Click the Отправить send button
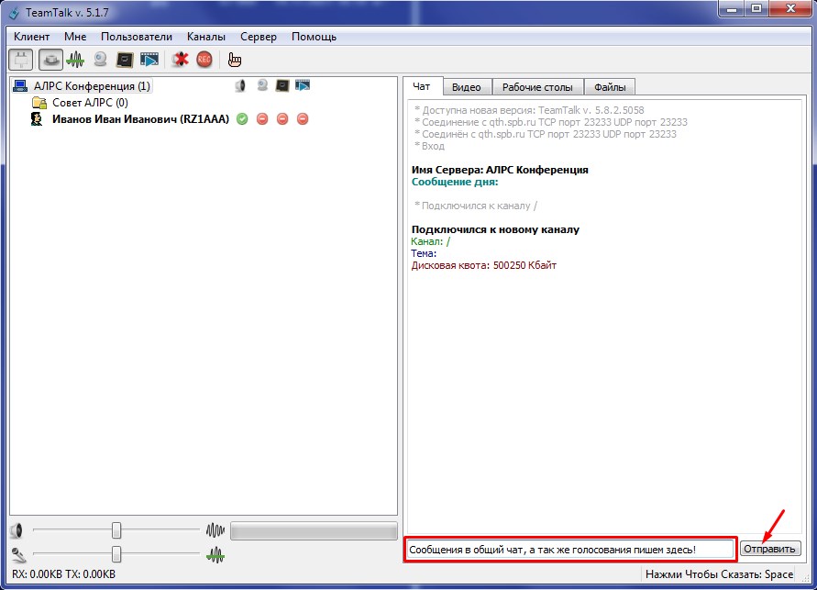817x590 pixels. pyautogui.click(x=770, y=549)
